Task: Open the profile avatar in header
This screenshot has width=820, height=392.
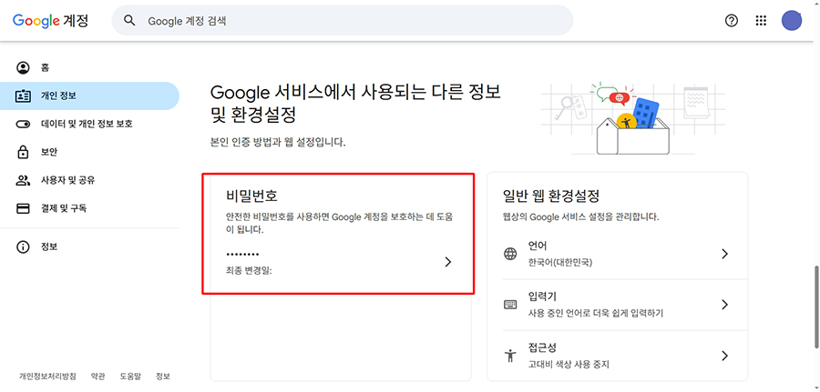Action: point(792,21)
